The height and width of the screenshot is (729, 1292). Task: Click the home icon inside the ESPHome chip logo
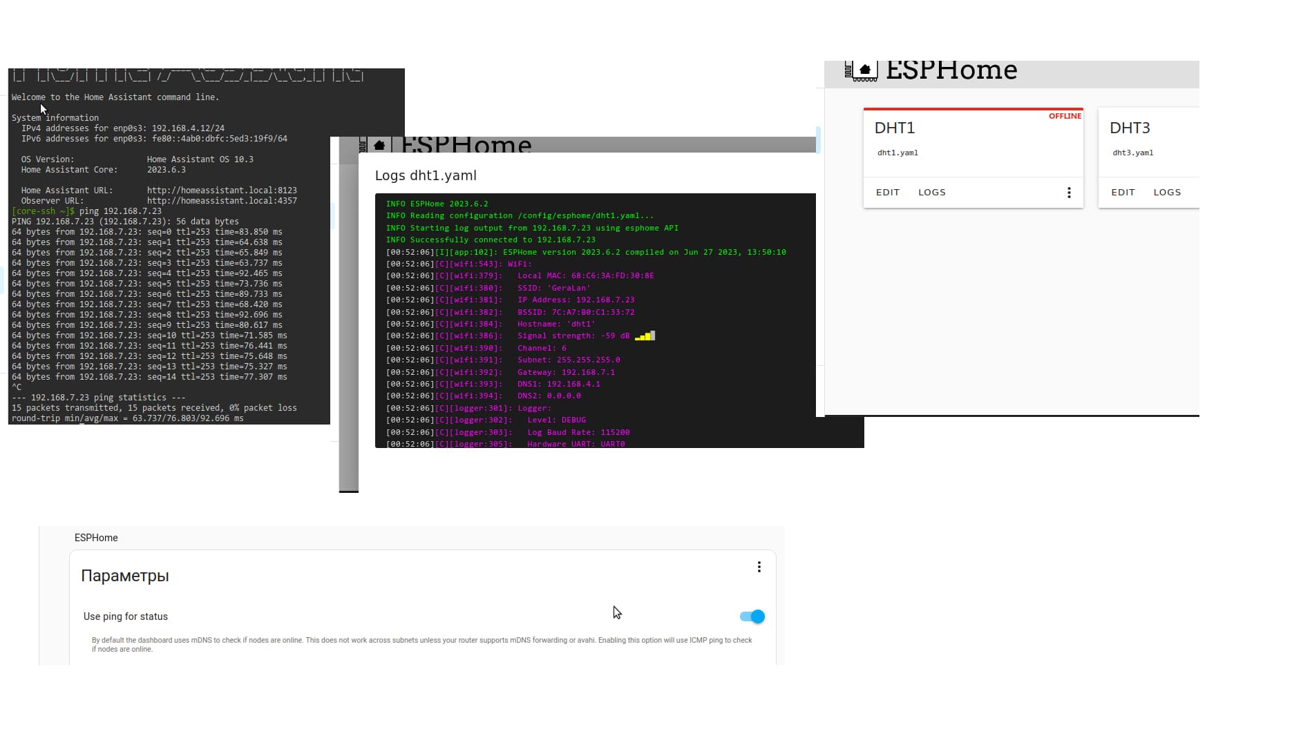[864, 68]
